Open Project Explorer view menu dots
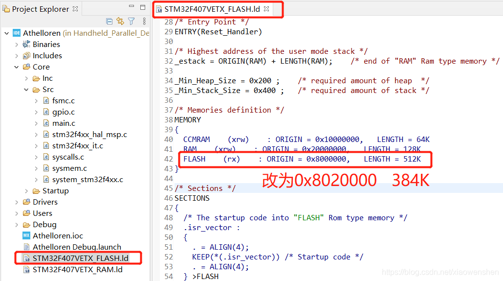The width and height of the screenshot is (503, 281). (144, 21)
